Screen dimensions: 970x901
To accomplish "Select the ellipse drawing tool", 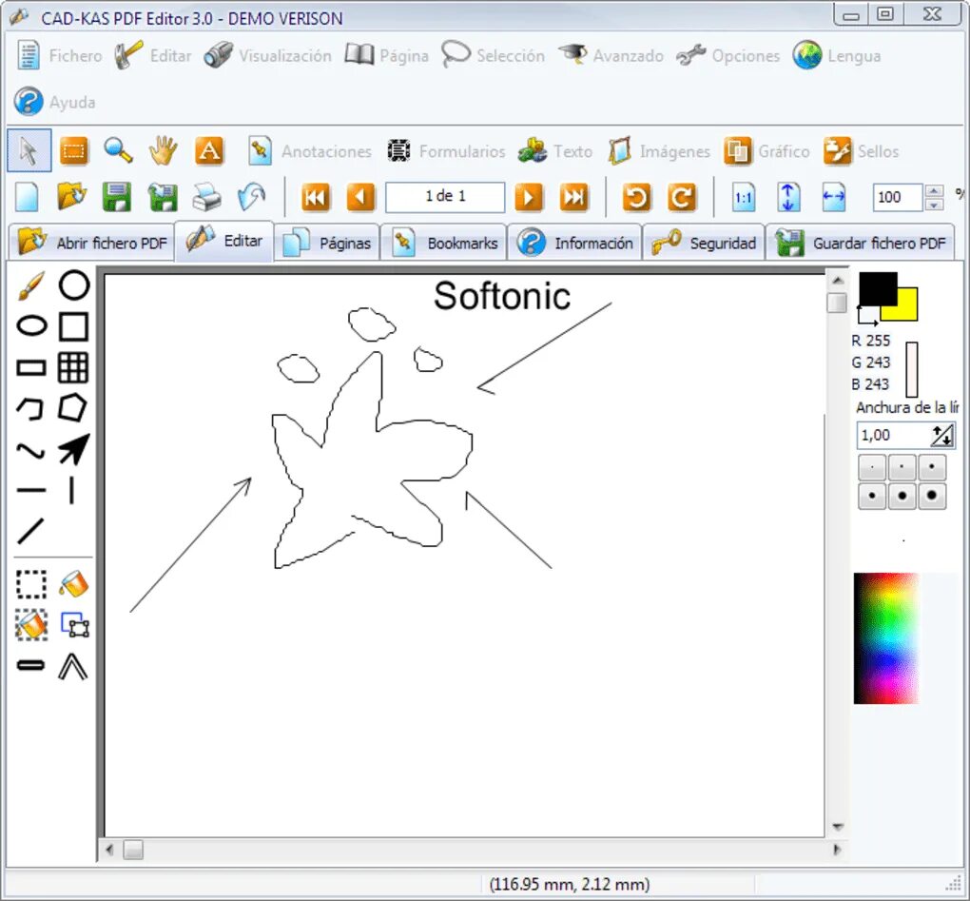I will [x=31, y=325].
